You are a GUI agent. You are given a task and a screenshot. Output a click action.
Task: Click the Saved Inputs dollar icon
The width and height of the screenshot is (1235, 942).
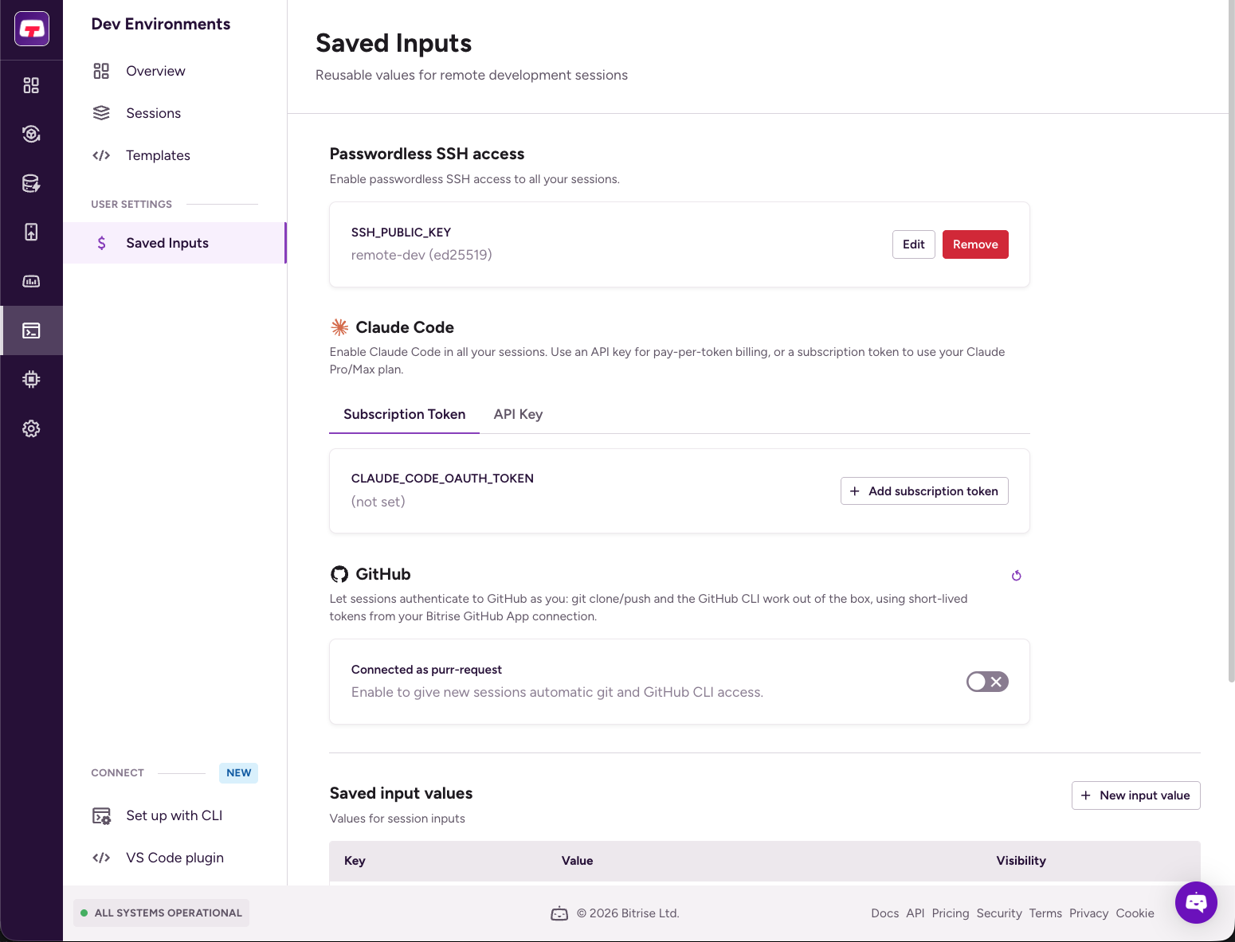(x=101, y=243)
